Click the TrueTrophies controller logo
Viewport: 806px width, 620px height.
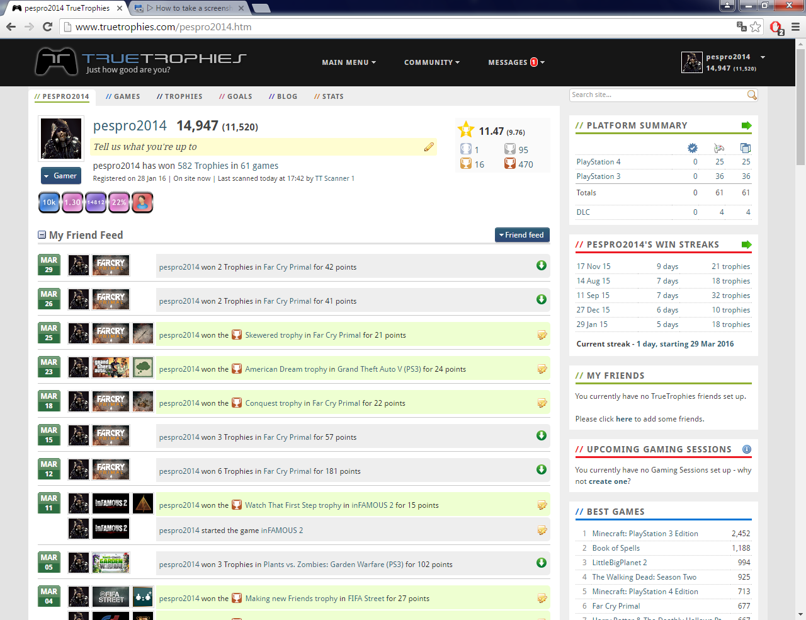point(56,62)
